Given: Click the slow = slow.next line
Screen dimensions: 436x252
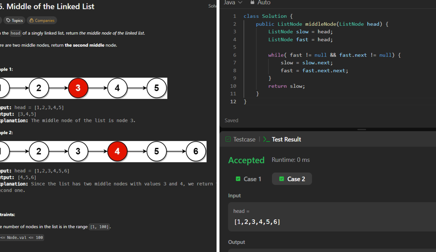Looking at the screenshot, I should click(x=307, y=63).
